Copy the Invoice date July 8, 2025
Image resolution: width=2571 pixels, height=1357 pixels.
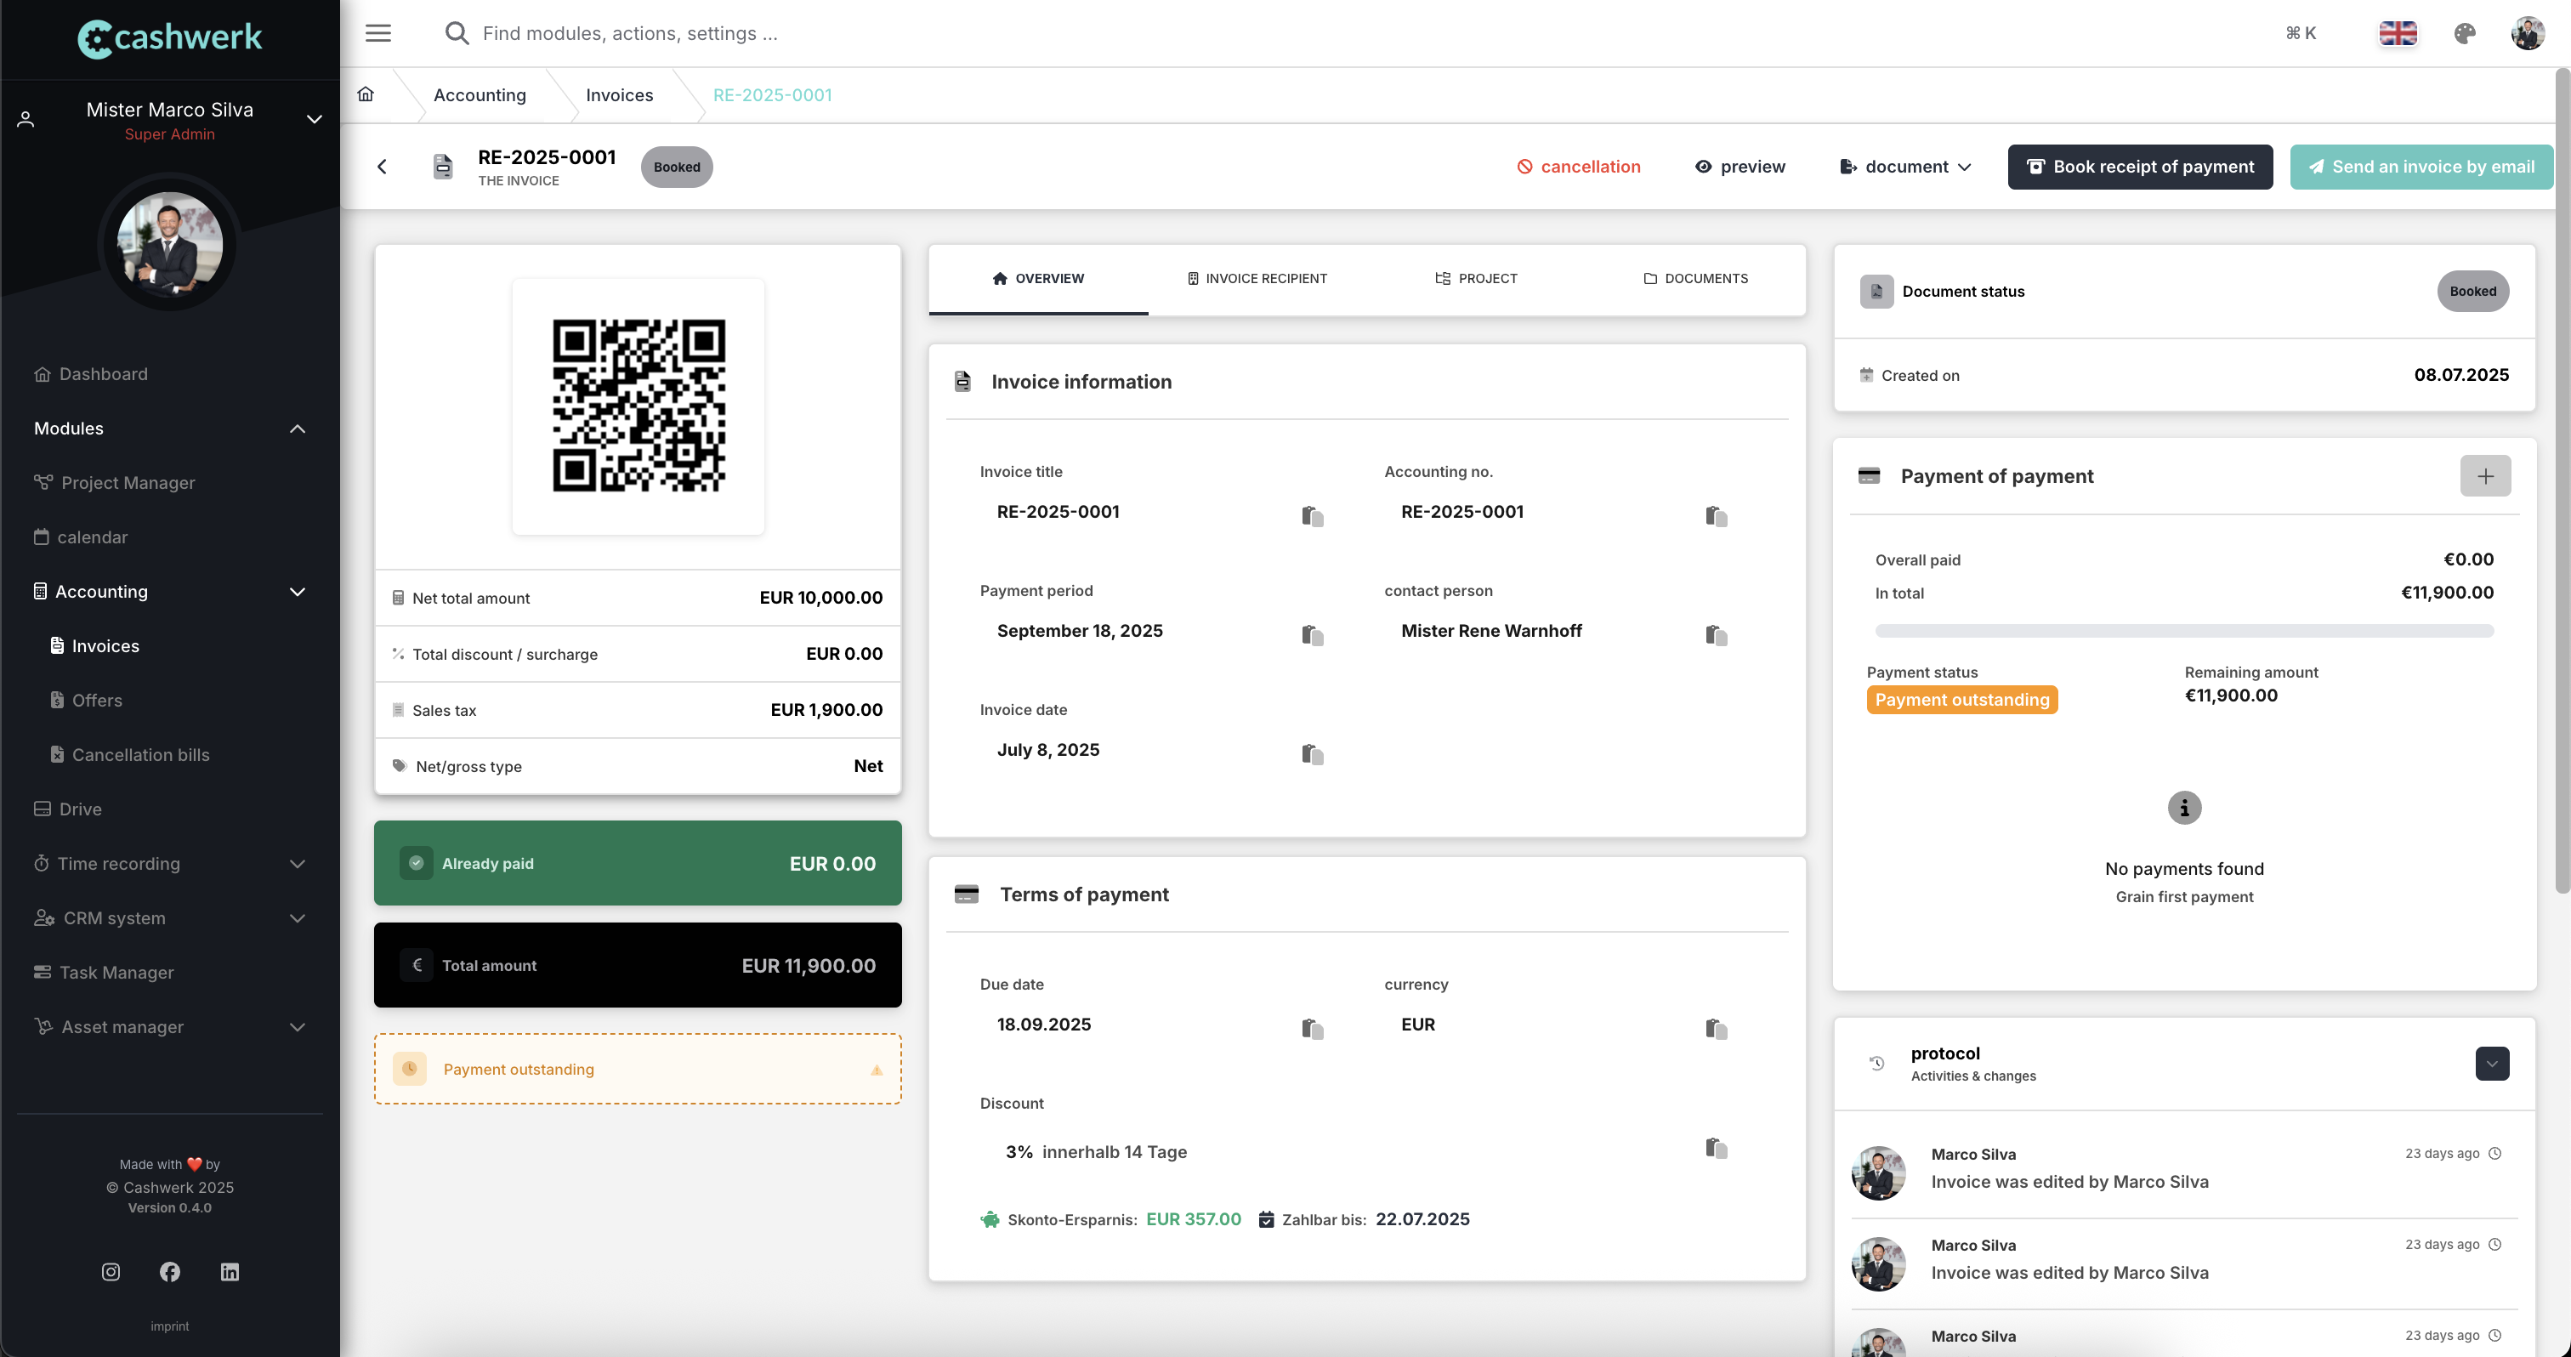click(x=1313, y=753)
